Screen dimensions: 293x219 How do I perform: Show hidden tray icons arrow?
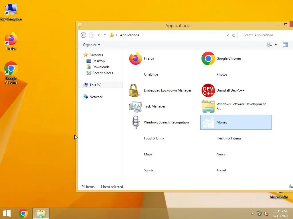(x=252, y=214)
